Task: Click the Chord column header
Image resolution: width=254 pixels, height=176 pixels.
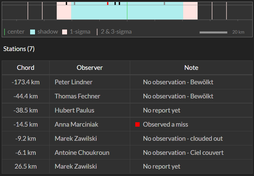Action: coord(26,68)
